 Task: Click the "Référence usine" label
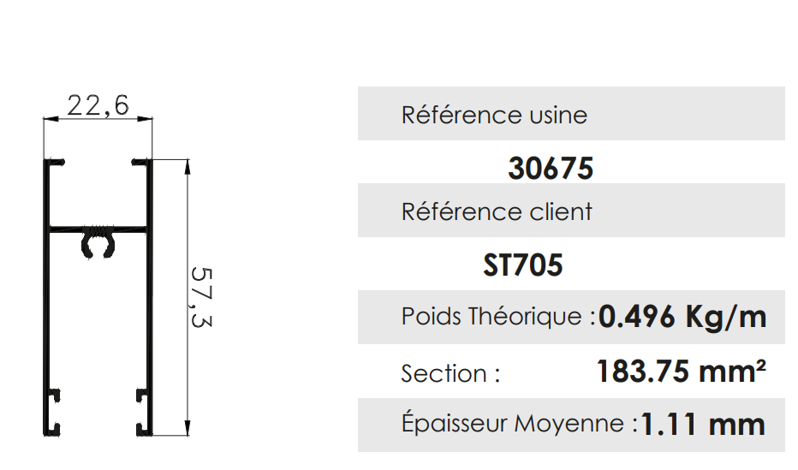[x=494, y=115]
